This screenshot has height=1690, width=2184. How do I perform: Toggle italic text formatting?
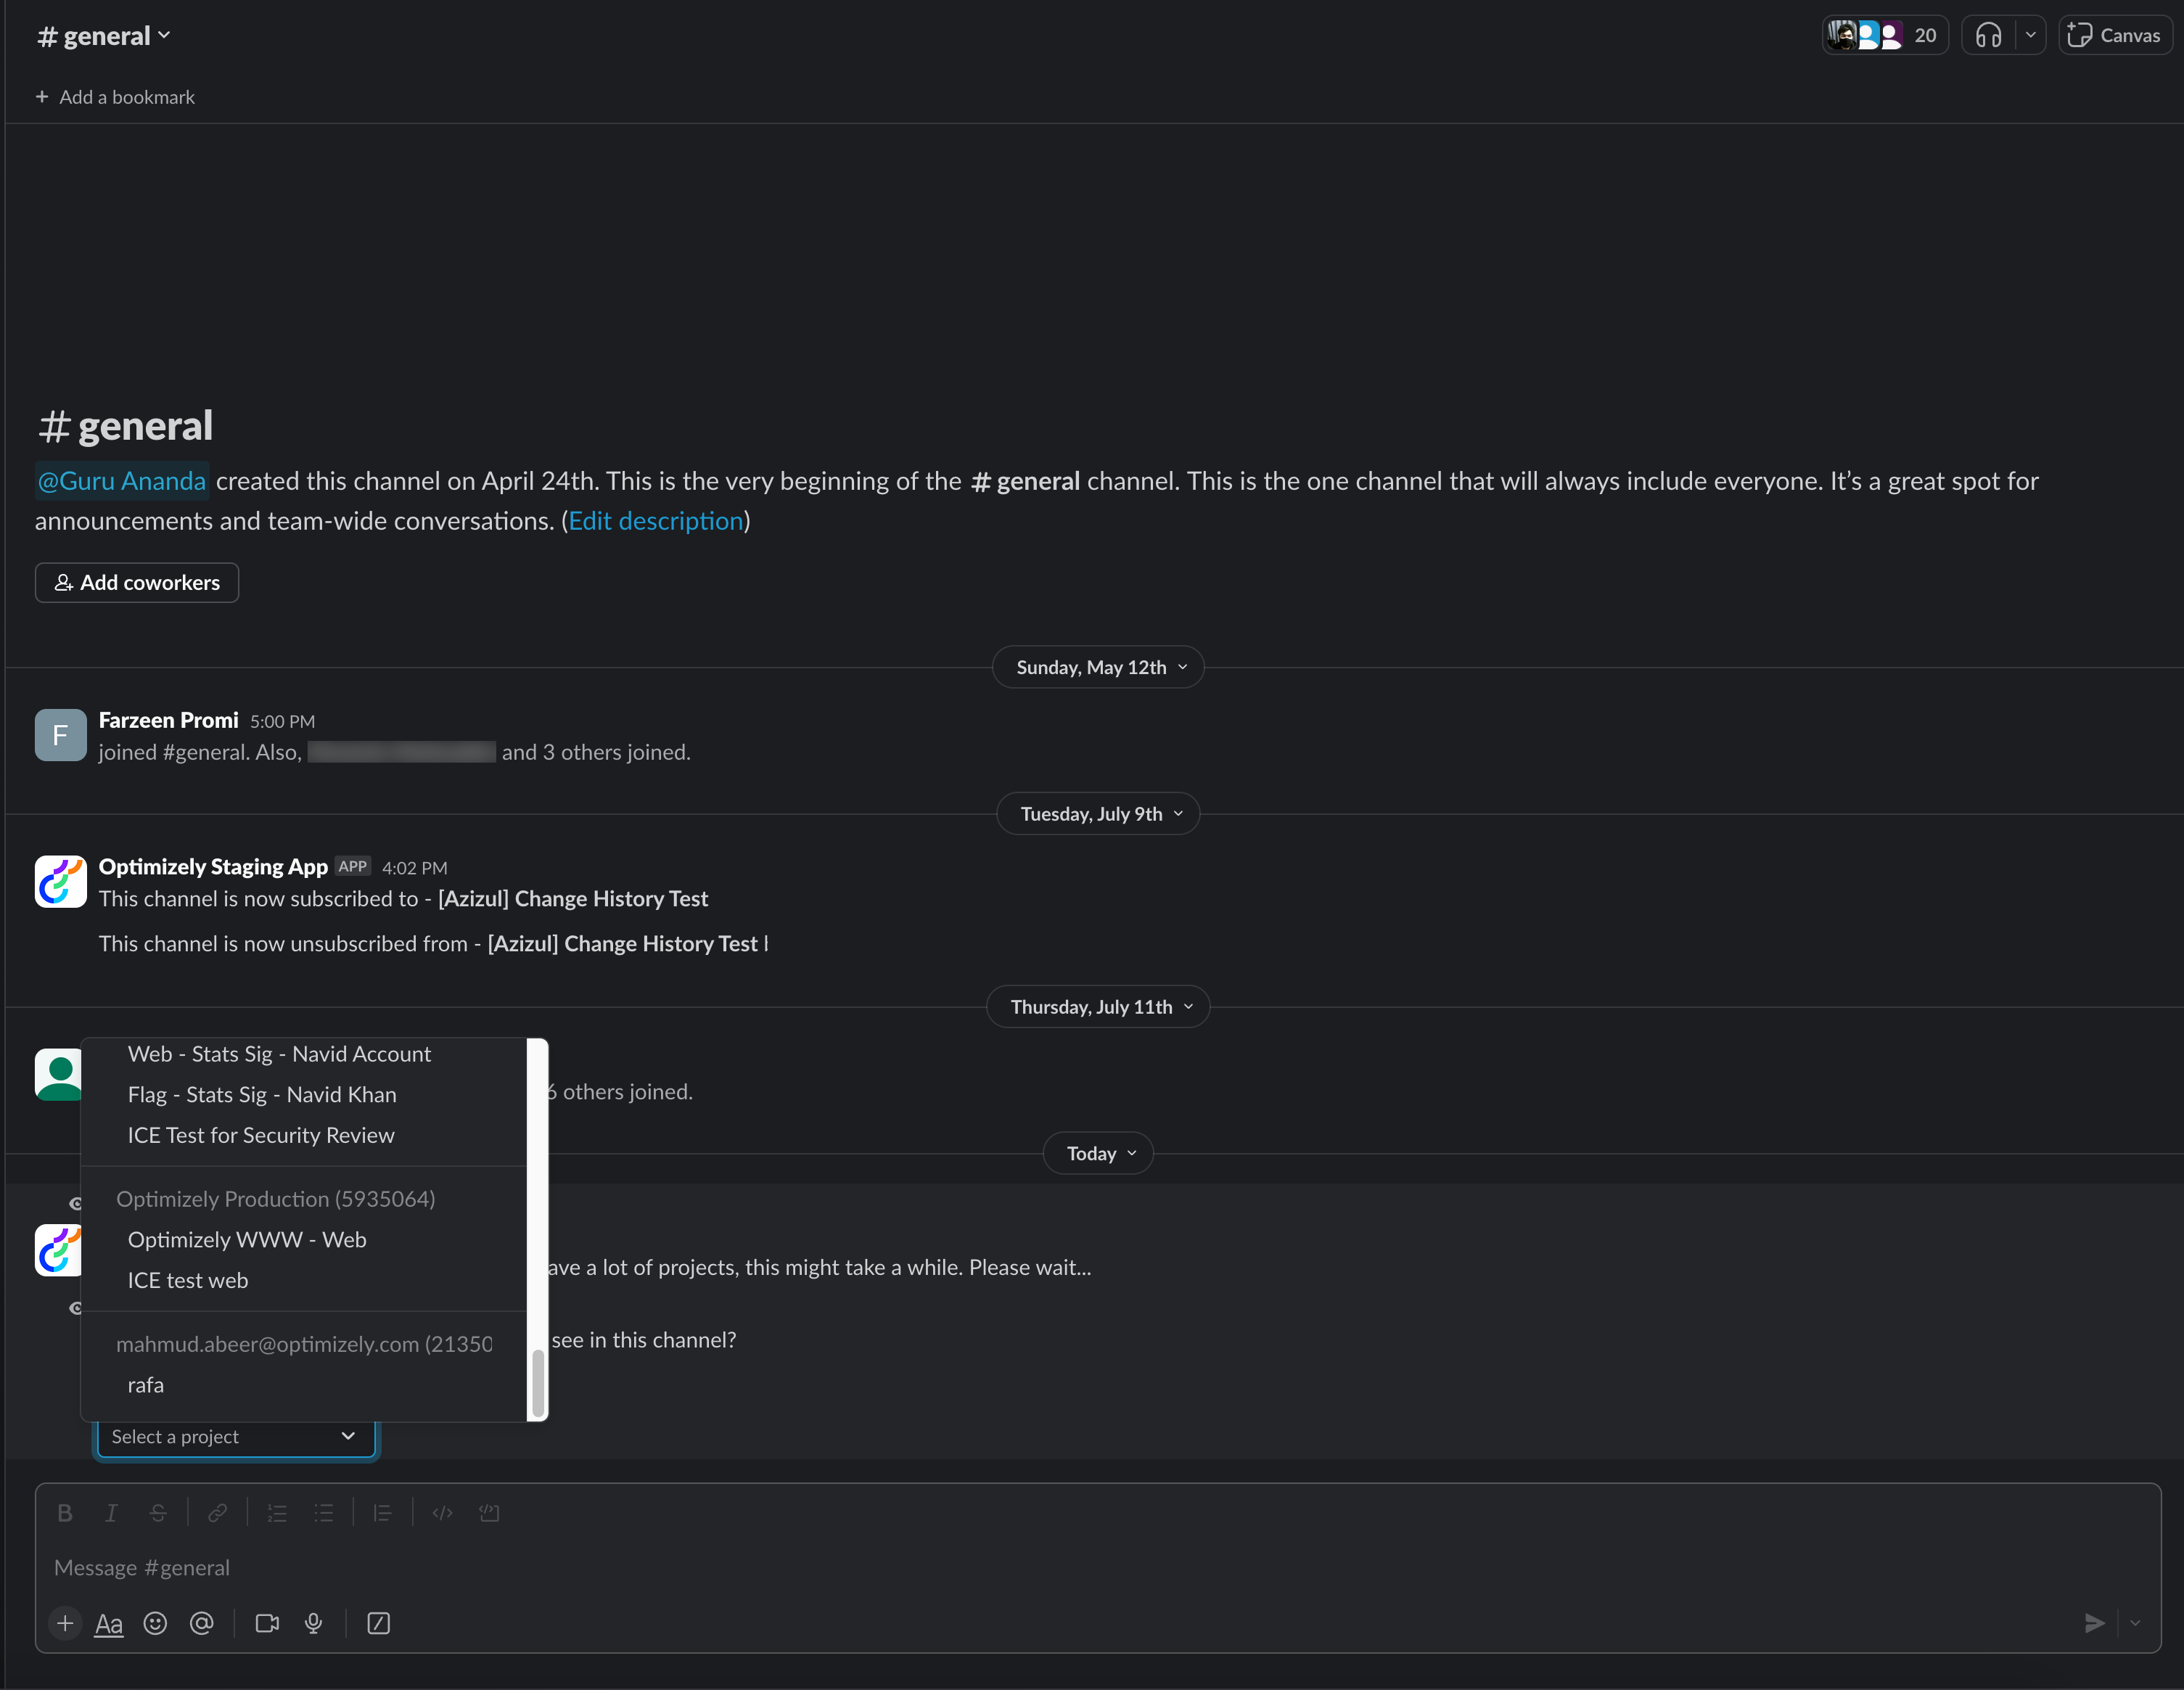coord(111,1513)
